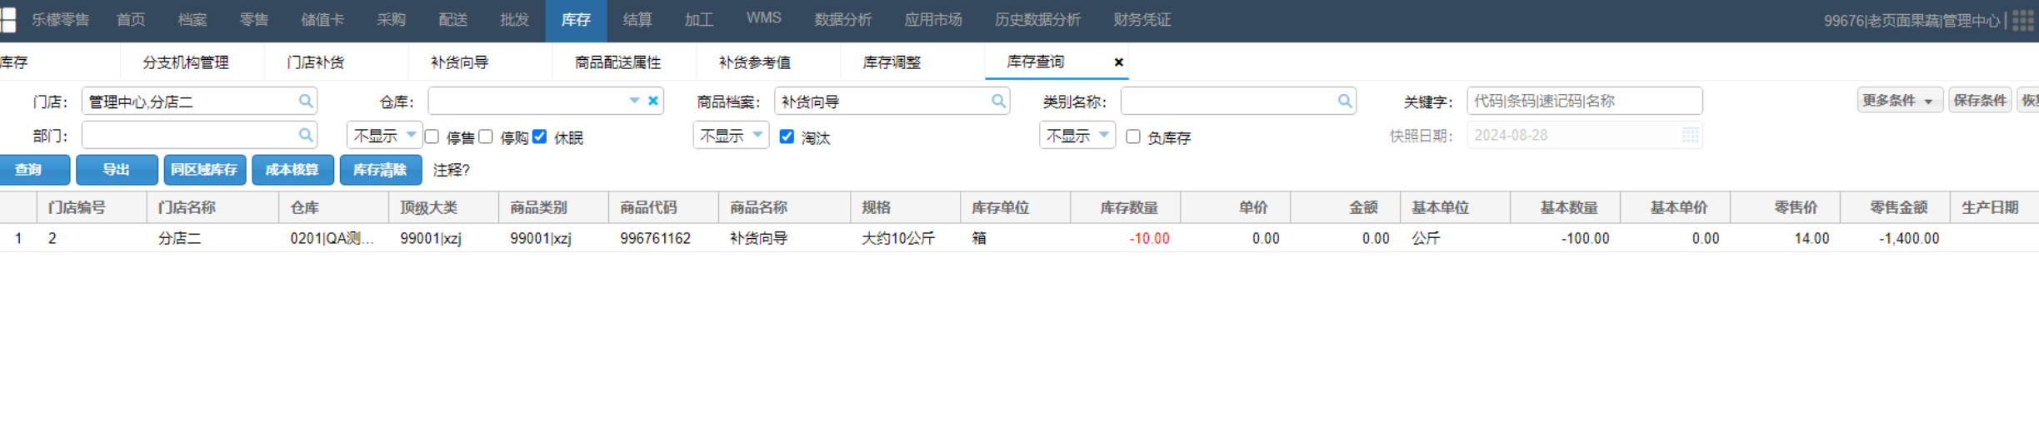The width and height of the screenshot is (2039, 442).
Task: Toggle the 停售 checkbox
Action: click(x=432, y=137)
